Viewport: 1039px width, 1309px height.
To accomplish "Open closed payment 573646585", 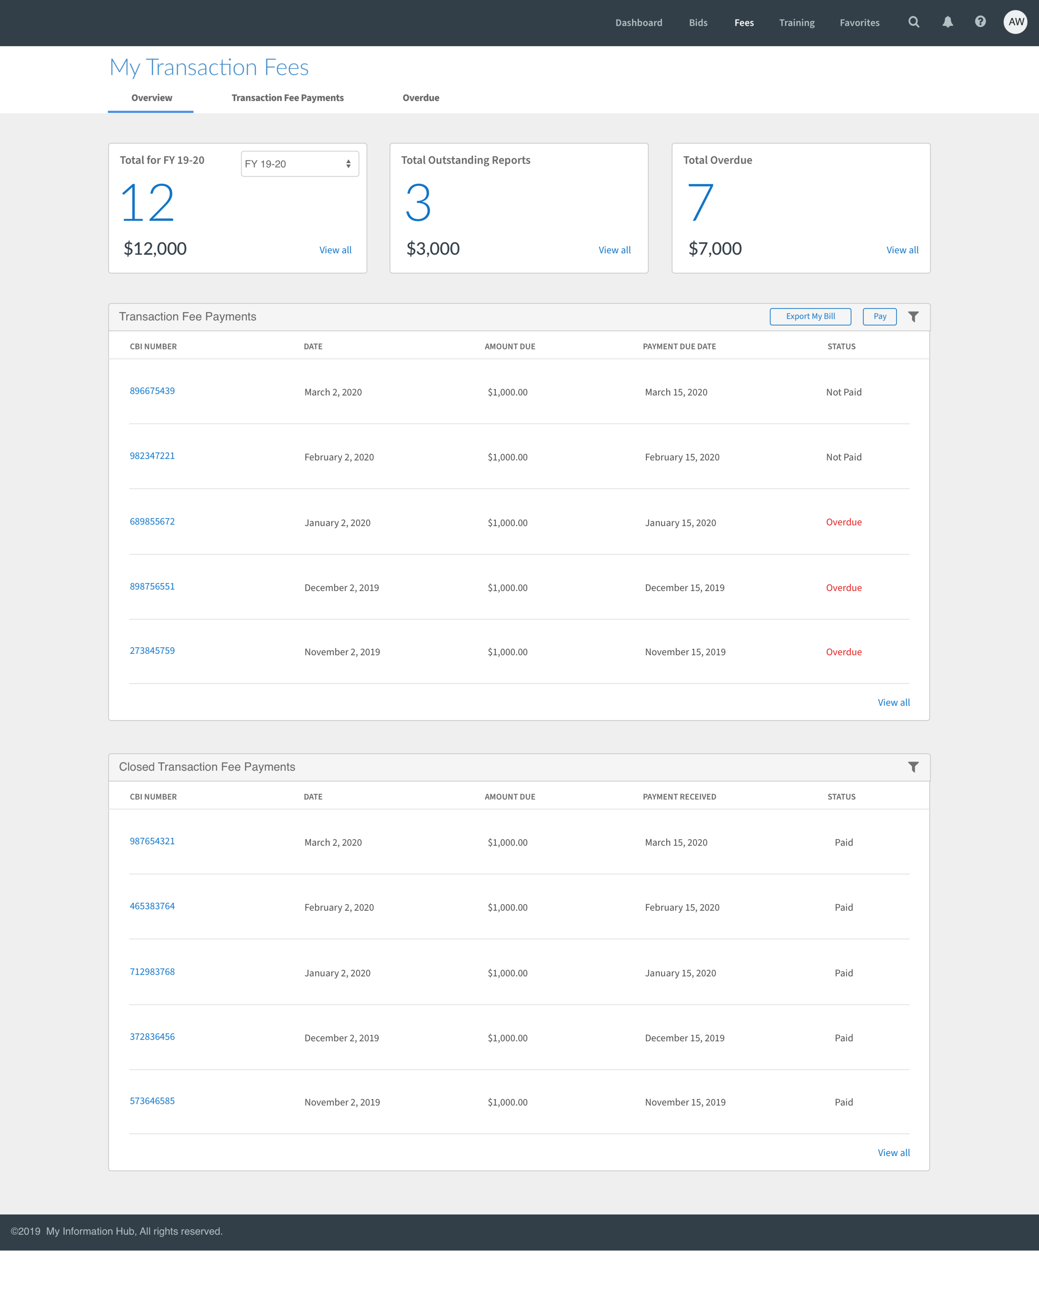I will (153, 1101).
